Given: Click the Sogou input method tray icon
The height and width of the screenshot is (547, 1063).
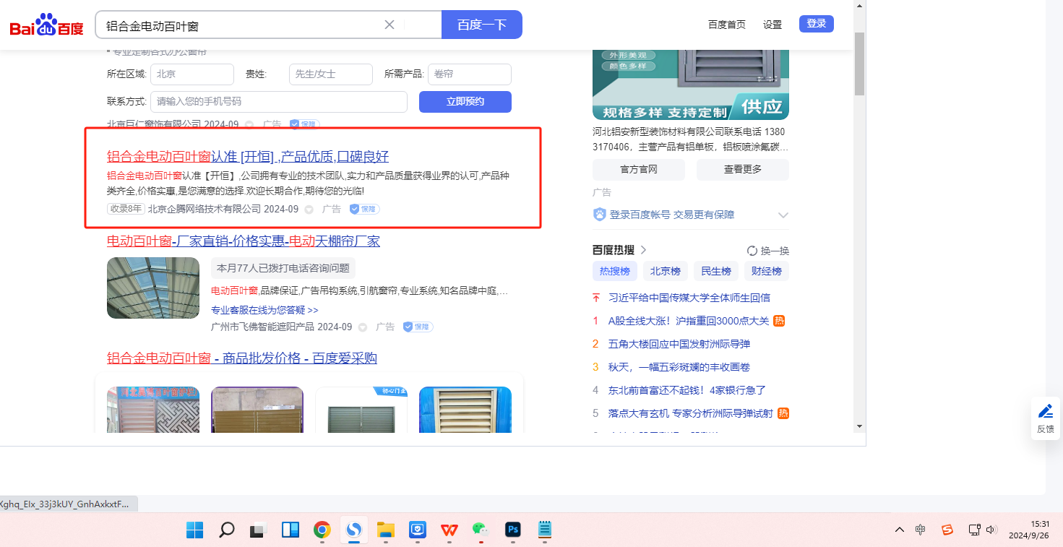Looking at the screenshot, I should coord(947,530).
